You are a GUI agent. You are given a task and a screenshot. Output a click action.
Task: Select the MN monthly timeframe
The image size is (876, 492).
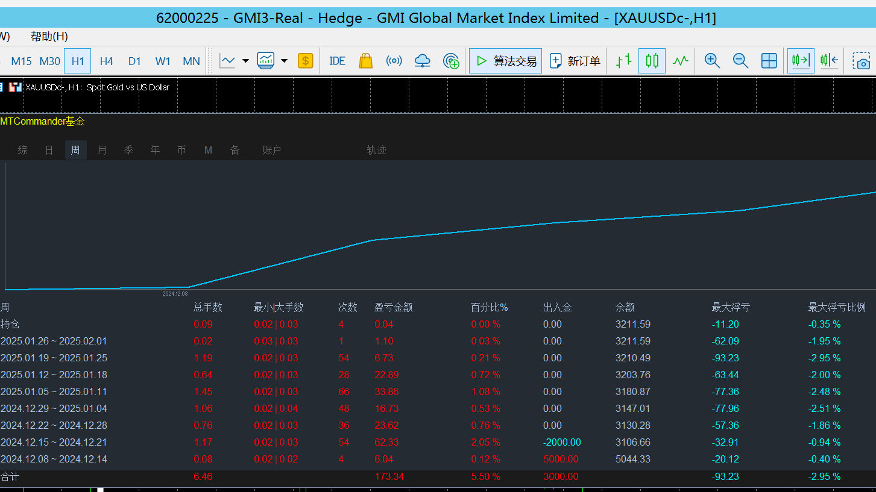coord(191,61)
